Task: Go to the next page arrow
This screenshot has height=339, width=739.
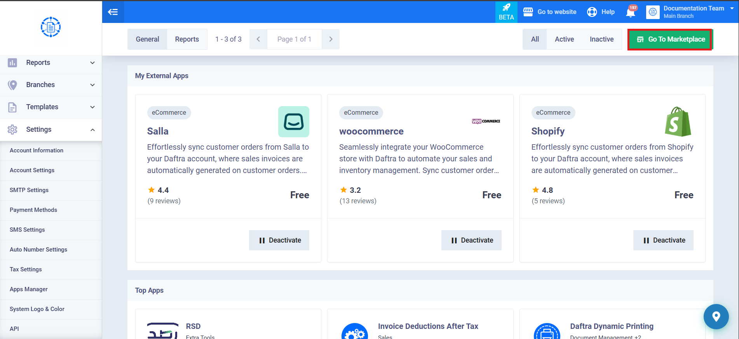Action: pyautogui.click(x=331, y=39)
